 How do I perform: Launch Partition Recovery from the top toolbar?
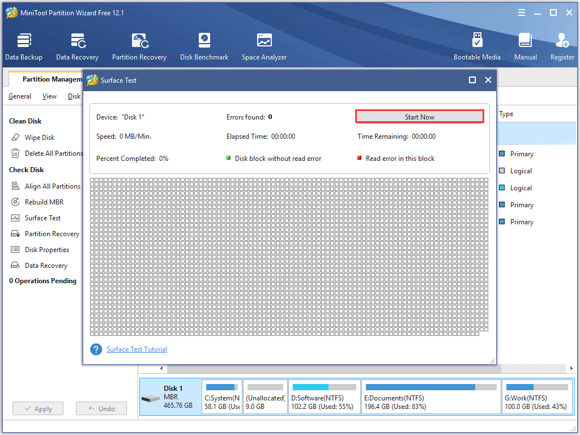coord(139,46)
